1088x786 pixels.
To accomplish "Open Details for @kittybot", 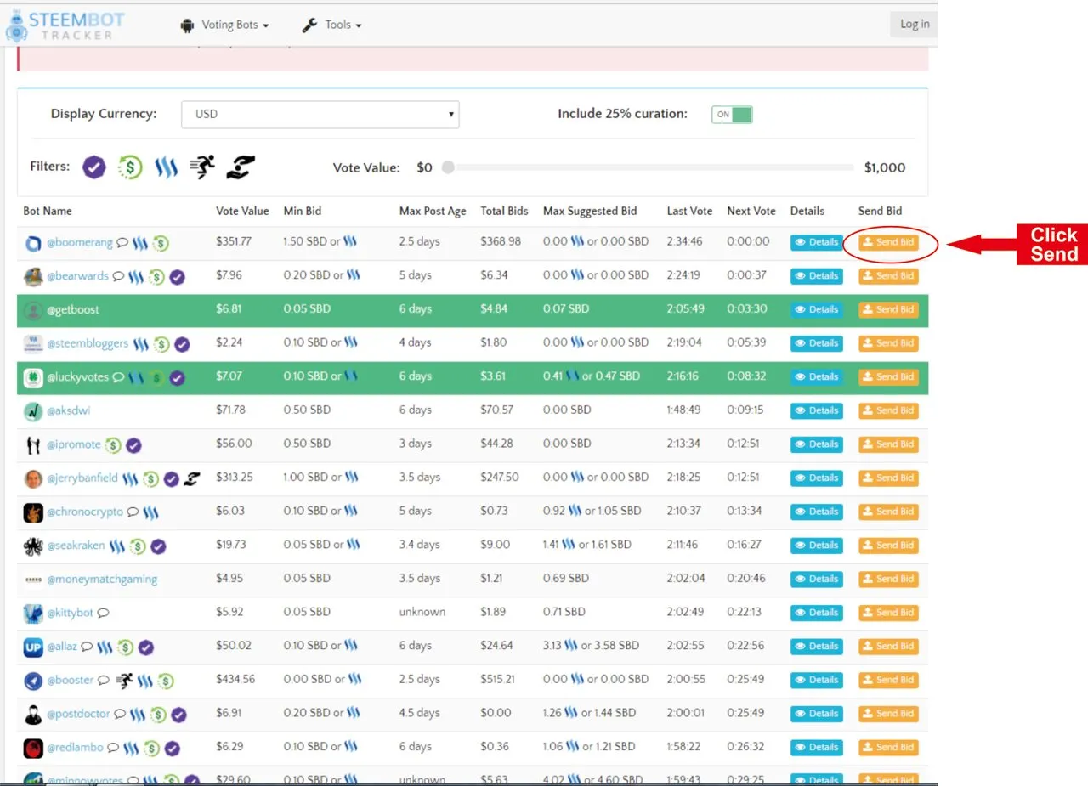I will click(816, 612).
